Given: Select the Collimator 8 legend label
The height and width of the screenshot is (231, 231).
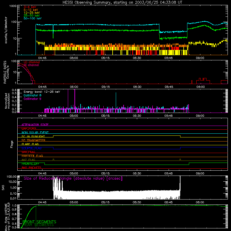Looking at the screenshot, I should [32, 95].
